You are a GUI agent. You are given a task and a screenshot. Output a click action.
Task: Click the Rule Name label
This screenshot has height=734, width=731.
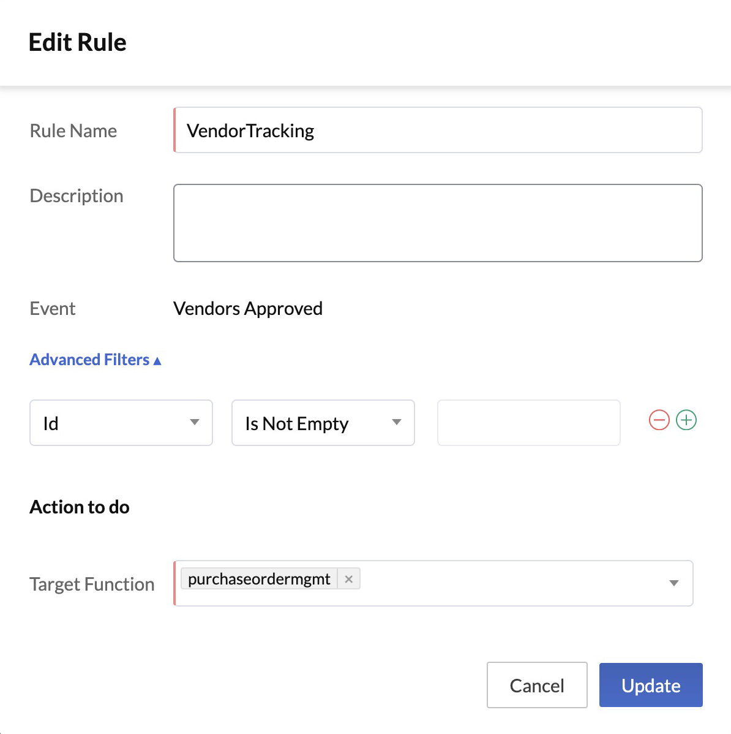[73, 131]
